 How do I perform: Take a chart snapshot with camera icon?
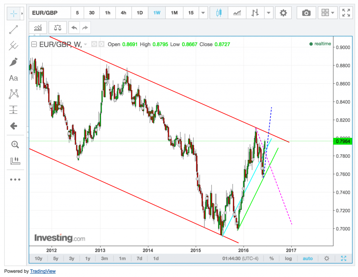point(306,13)
